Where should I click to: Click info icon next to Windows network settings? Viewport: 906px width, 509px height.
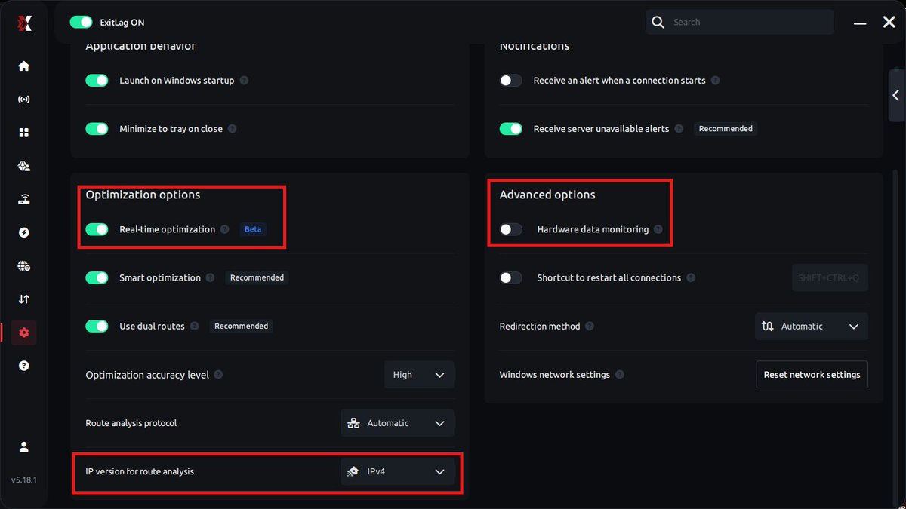pyautogui.click(x=619, y=375)
